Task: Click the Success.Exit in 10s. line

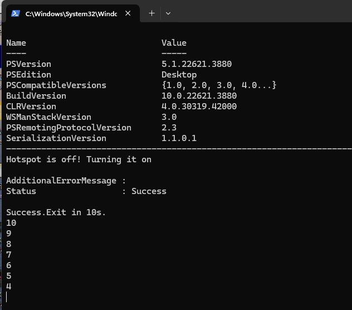Action: pyautogui.click(x=56, y=212)
